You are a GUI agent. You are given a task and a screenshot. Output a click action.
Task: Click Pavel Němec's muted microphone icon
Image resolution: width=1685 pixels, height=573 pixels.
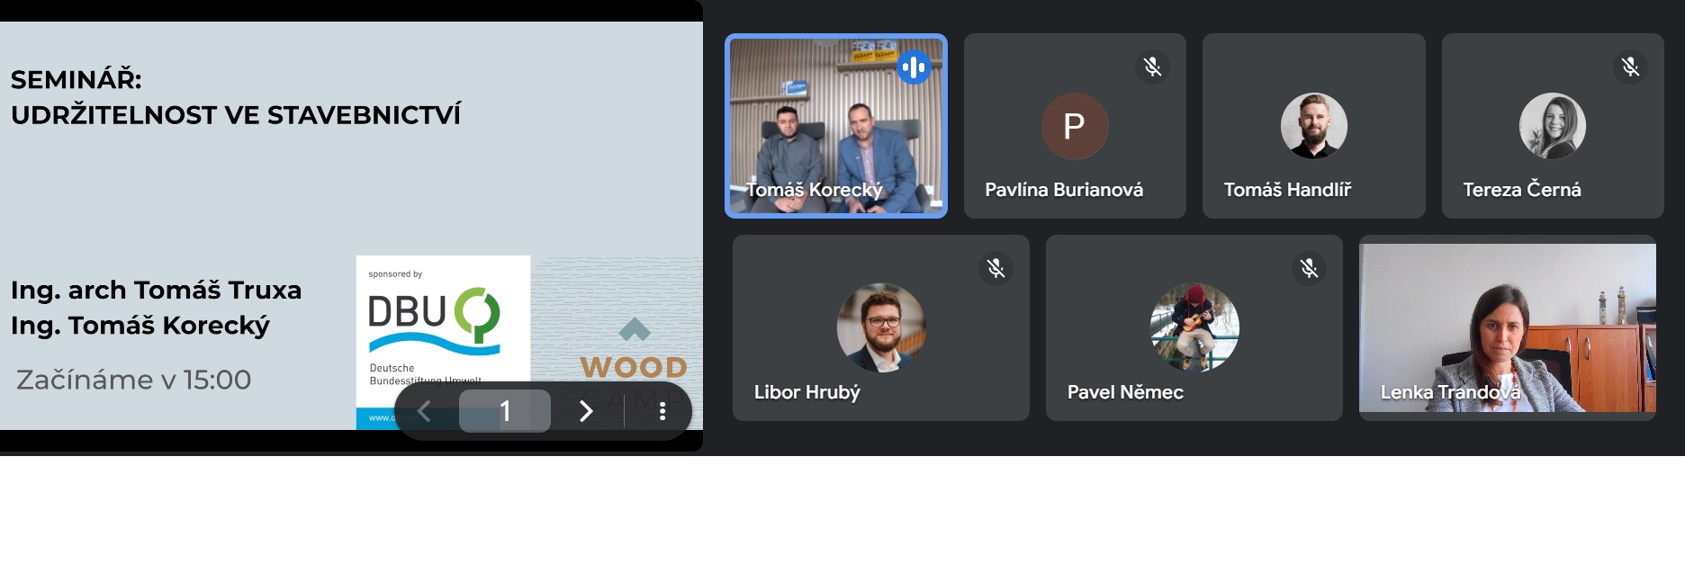click(x=1309, y=268)
